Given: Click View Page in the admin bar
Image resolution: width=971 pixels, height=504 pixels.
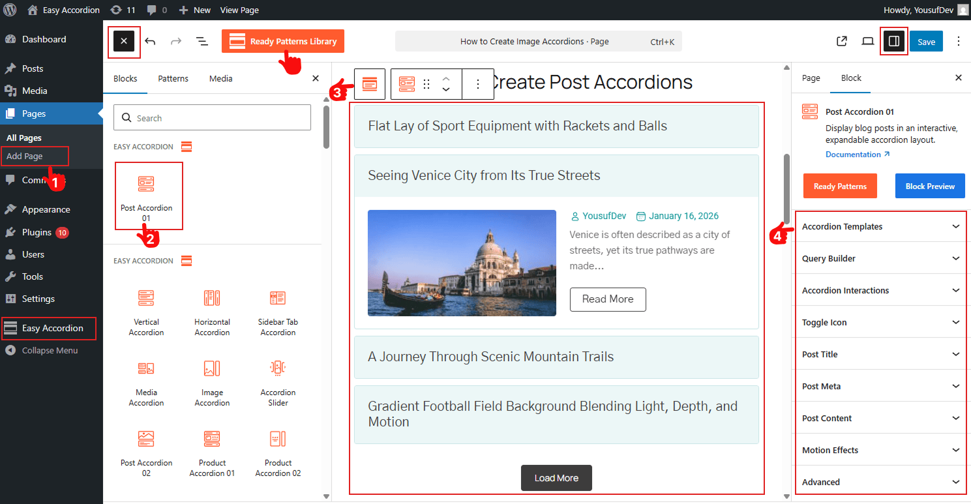Looking at the screenshot, I should (239, 10).
